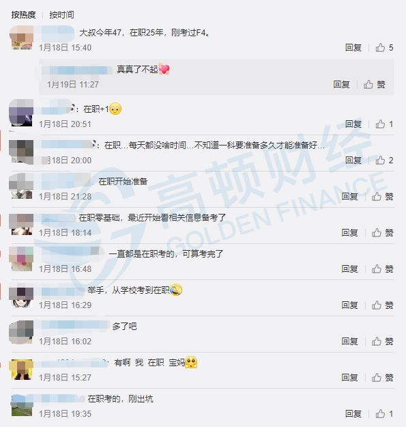Reply to the 大叔今年47 comment

click(x=353, y=48)
